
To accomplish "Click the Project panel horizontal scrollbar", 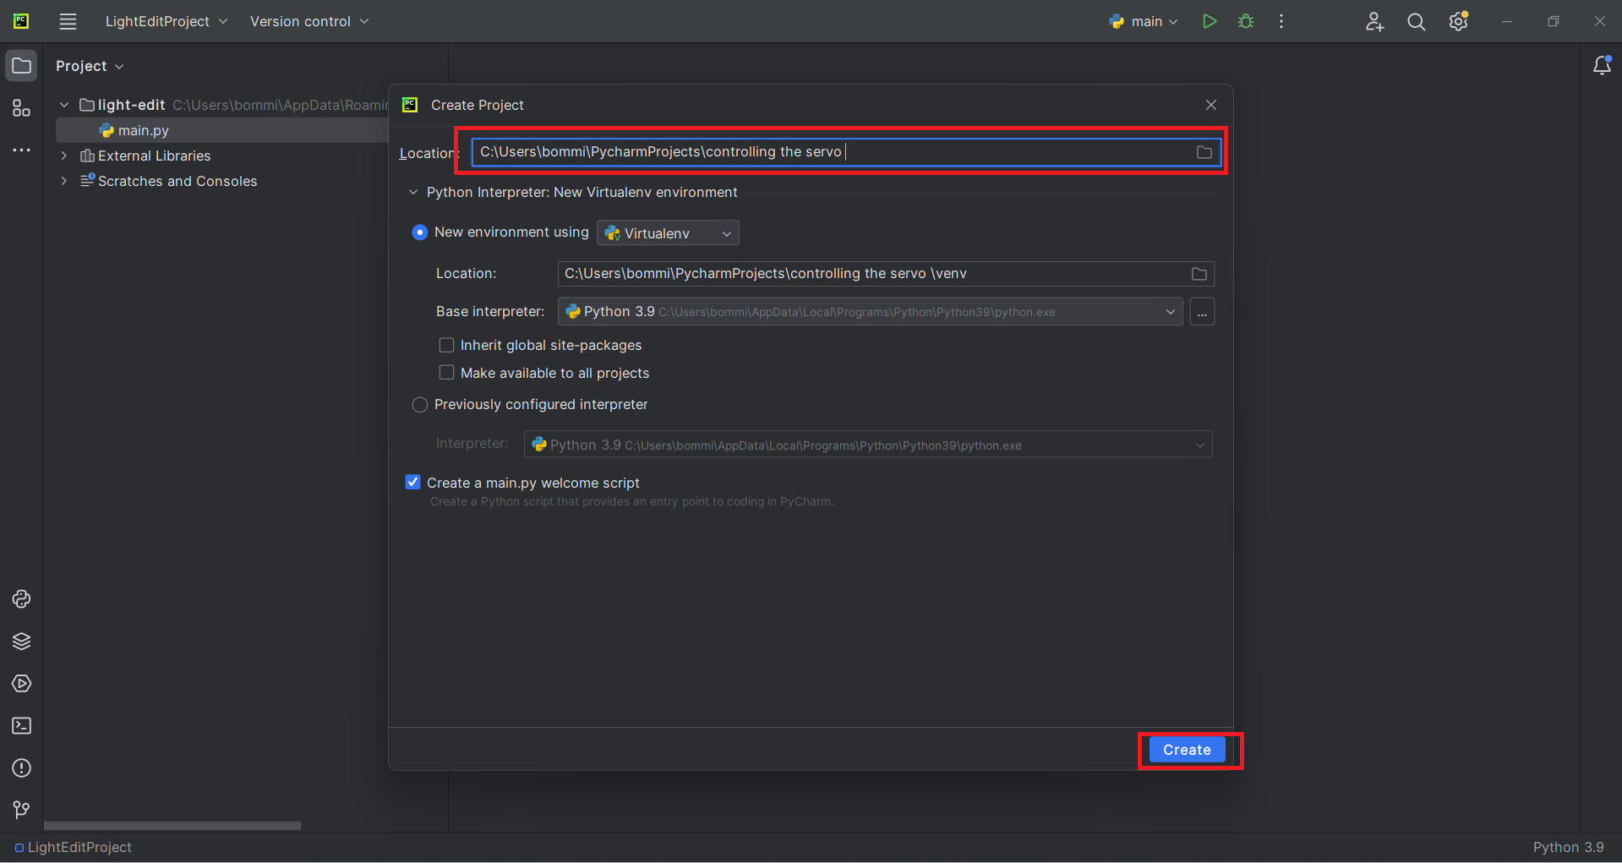I will (172, 826).
